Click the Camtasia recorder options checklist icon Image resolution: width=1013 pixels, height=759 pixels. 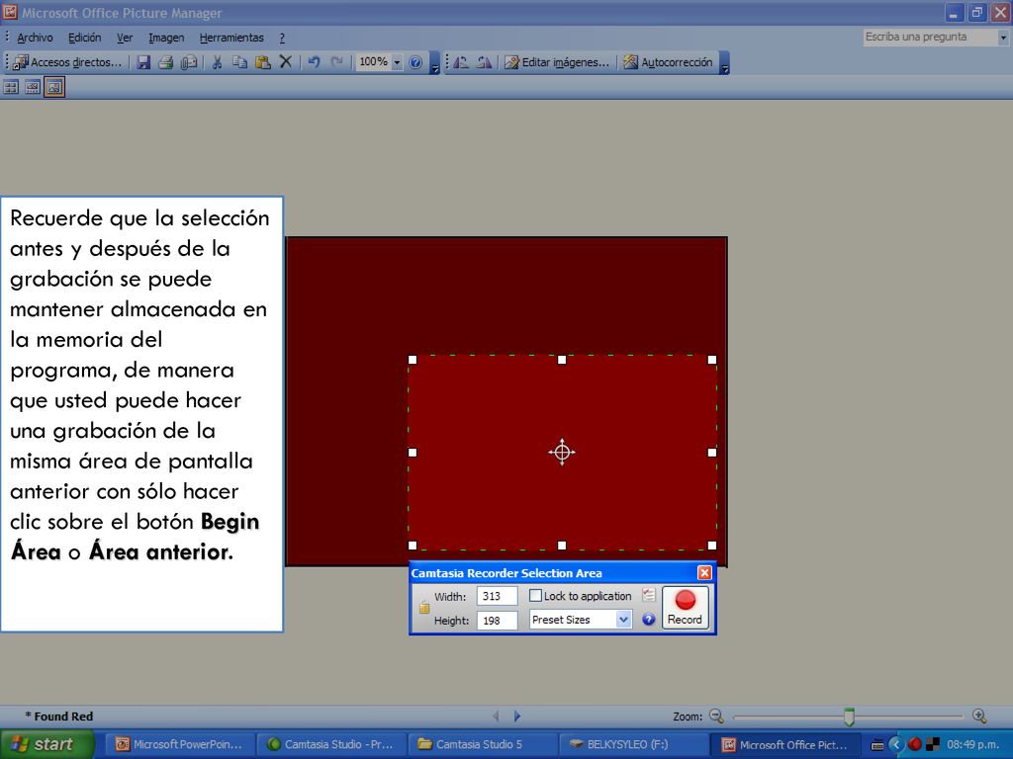click(x=649, y=595)
